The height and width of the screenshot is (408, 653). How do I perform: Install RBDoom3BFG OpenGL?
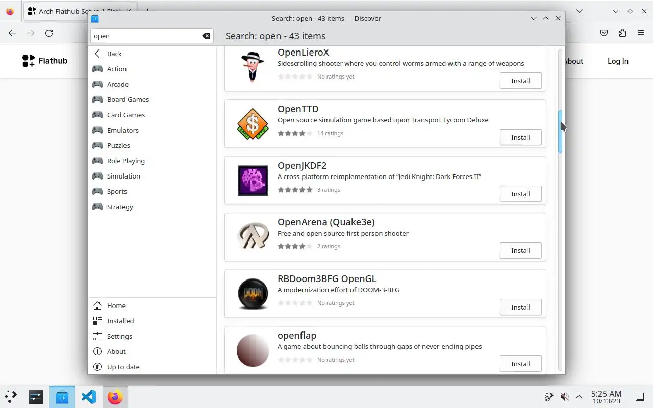tap(520, 307)
